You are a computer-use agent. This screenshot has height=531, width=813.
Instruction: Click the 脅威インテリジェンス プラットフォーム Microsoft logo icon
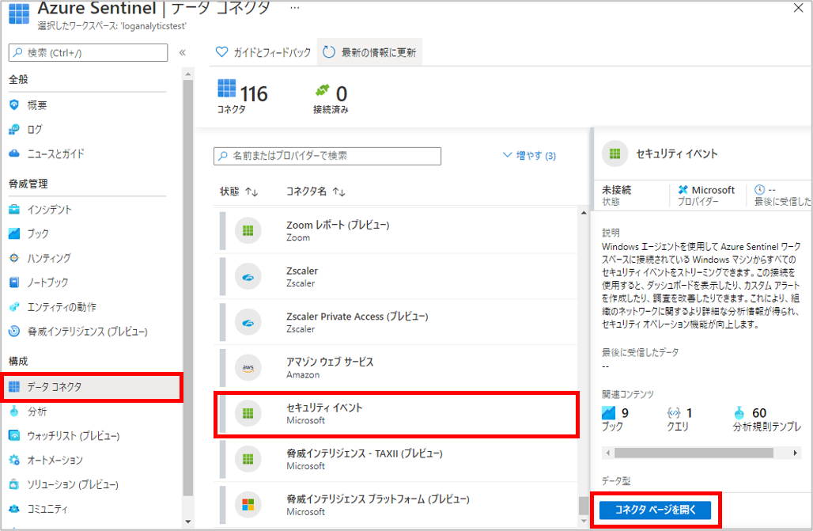(x=248, y=505)
